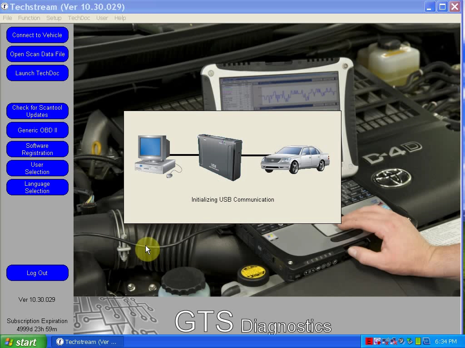Image resolution: width=465 pixels, height=348 pixels.
Task: Launch TechDoc from the sidebar
Action: pyautogui.click(x=37, y=73)
